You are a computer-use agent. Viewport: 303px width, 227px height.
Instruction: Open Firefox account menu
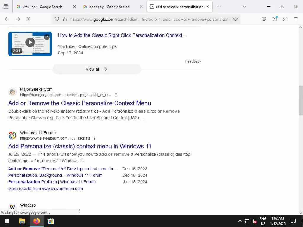275,19
